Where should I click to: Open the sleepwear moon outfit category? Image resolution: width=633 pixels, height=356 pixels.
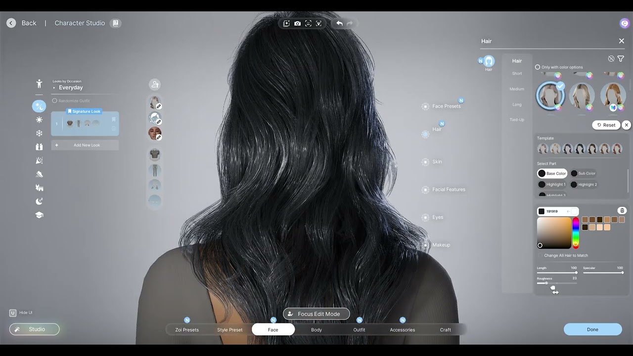point(39,201)
